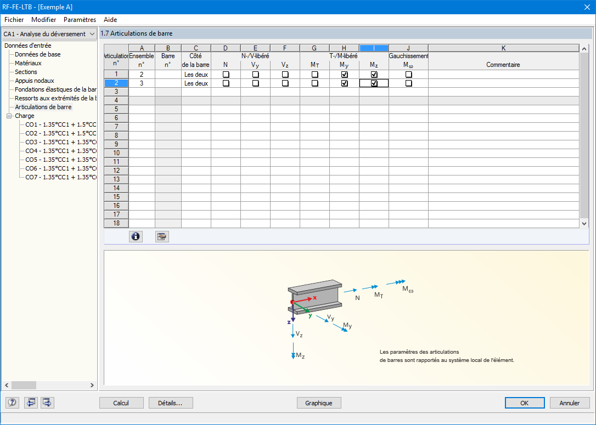The width and height of the screenshot is (596, 425).
Task: Uncheck My release for articulation 2
Action: pos(344,83)
